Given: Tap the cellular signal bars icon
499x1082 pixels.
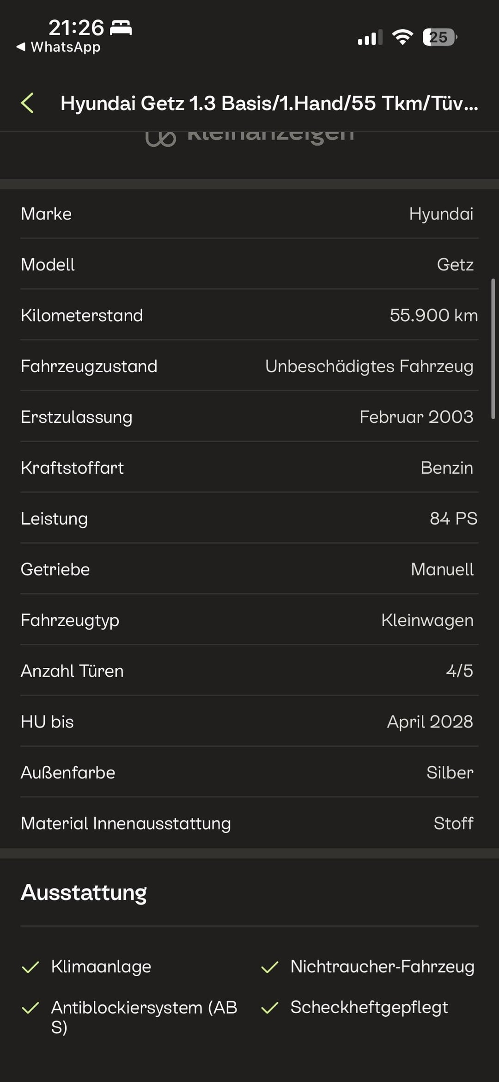Looking at the screenshot, I should click(x=370, y=37).
